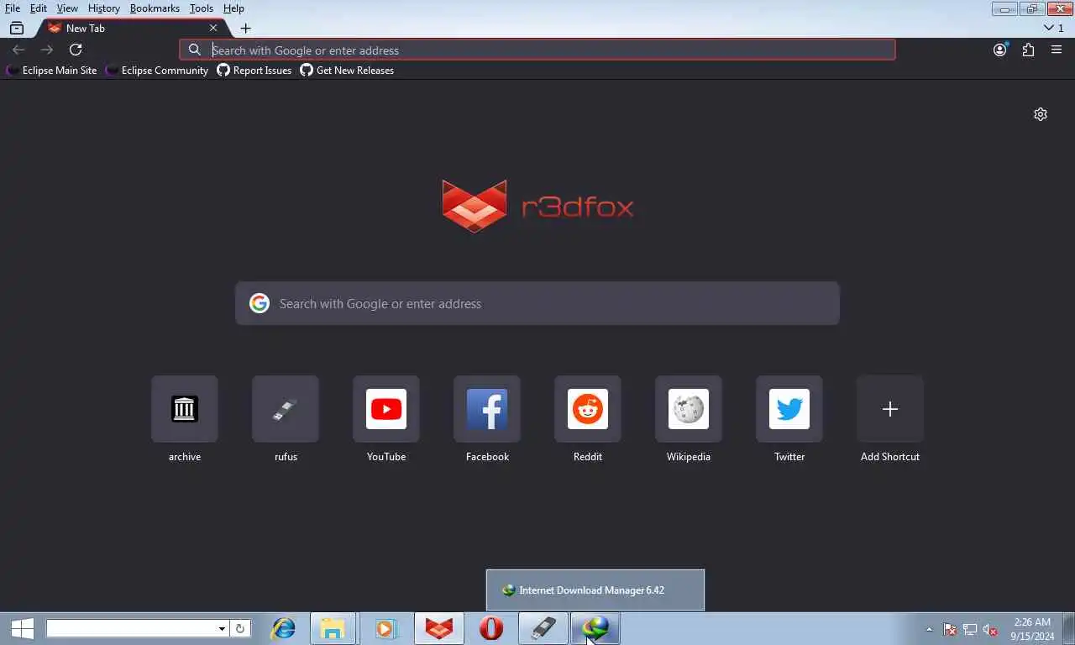Open the View menu

click(67, 8)
